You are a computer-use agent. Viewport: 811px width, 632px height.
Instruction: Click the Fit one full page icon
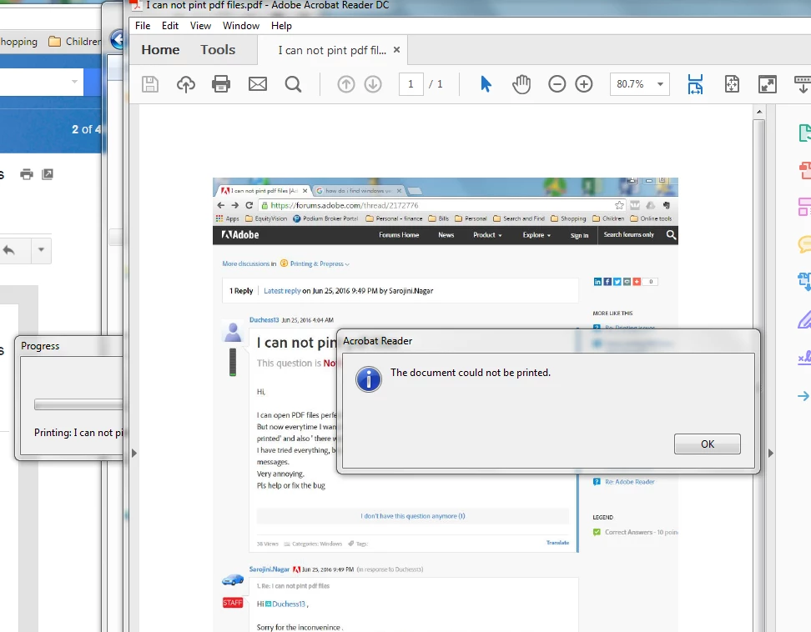coord(732,84)
